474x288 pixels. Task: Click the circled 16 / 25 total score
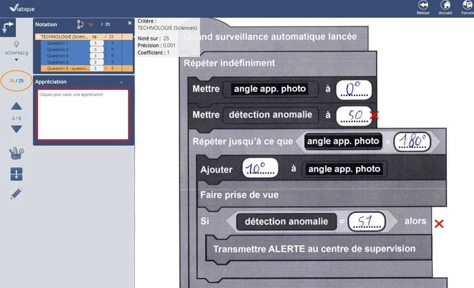(x=16, y=81)
